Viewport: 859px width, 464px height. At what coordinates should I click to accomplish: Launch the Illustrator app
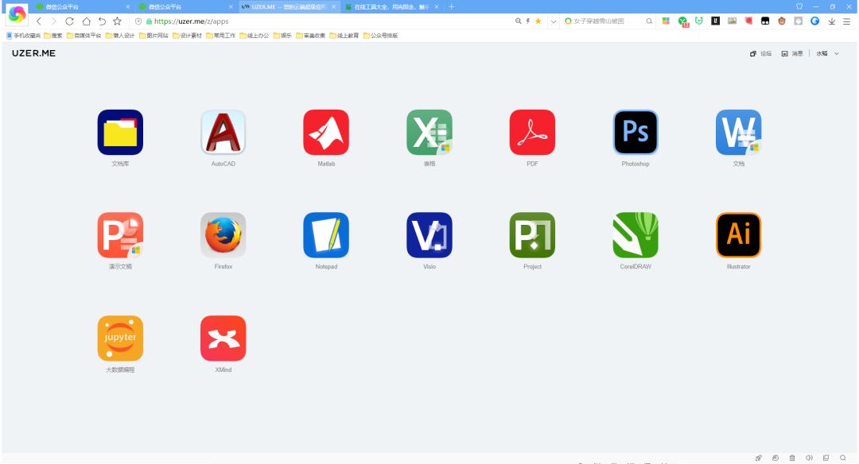pyautogui.click(x=738, y=235)
